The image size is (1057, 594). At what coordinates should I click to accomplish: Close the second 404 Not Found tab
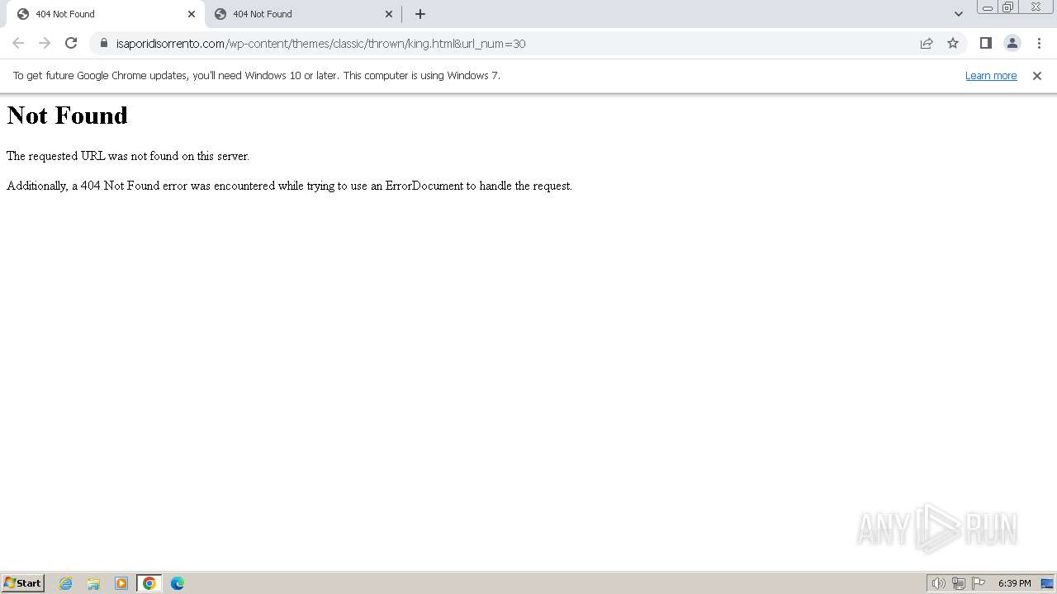389,14
